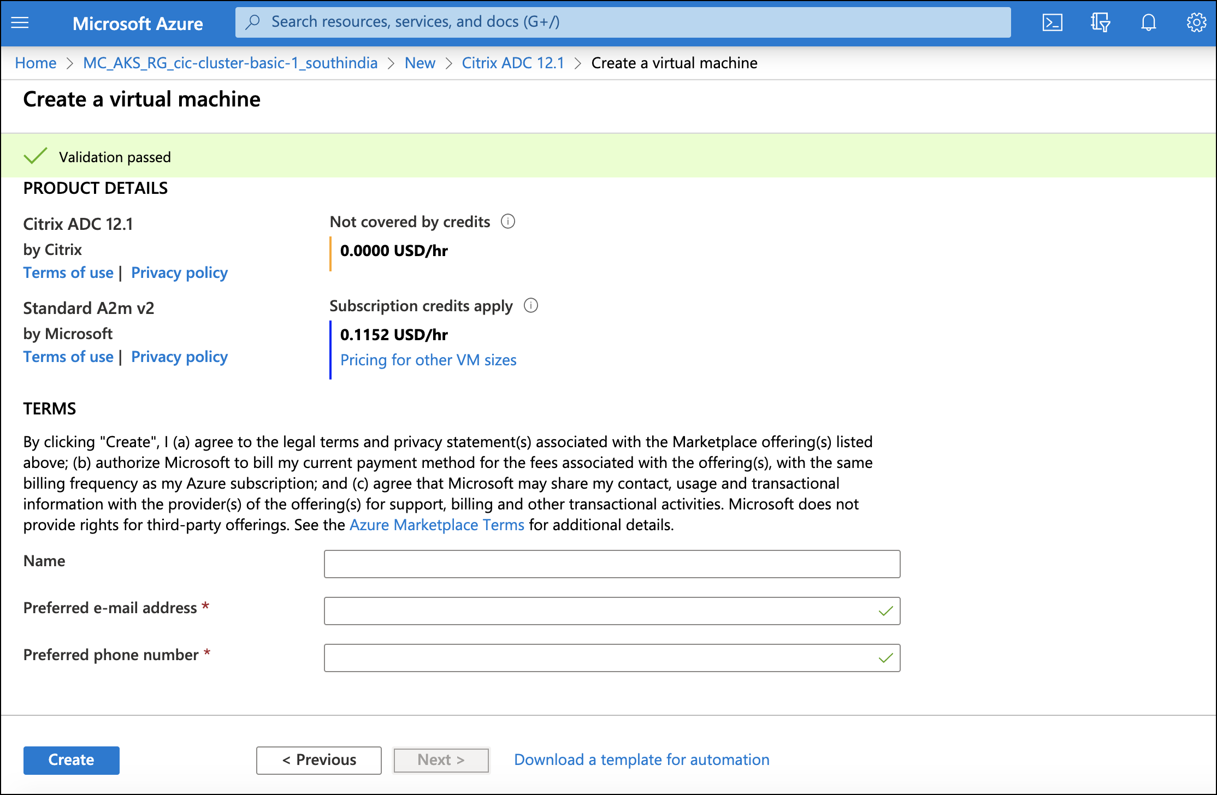Image resolution: width=1217 pixels, height=795 pixels.
Task: Open the New breadcrumb
Action: [x=420, y=63]
